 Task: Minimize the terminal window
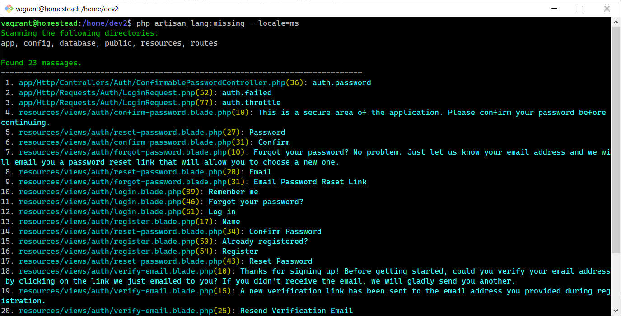(554, 9)
